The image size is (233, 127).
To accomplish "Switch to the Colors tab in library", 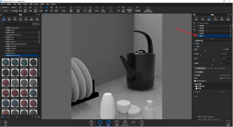I will [9, 18].
